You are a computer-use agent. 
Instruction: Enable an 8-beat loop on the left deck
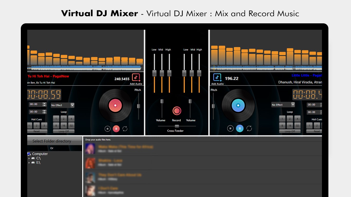[56, 126]
